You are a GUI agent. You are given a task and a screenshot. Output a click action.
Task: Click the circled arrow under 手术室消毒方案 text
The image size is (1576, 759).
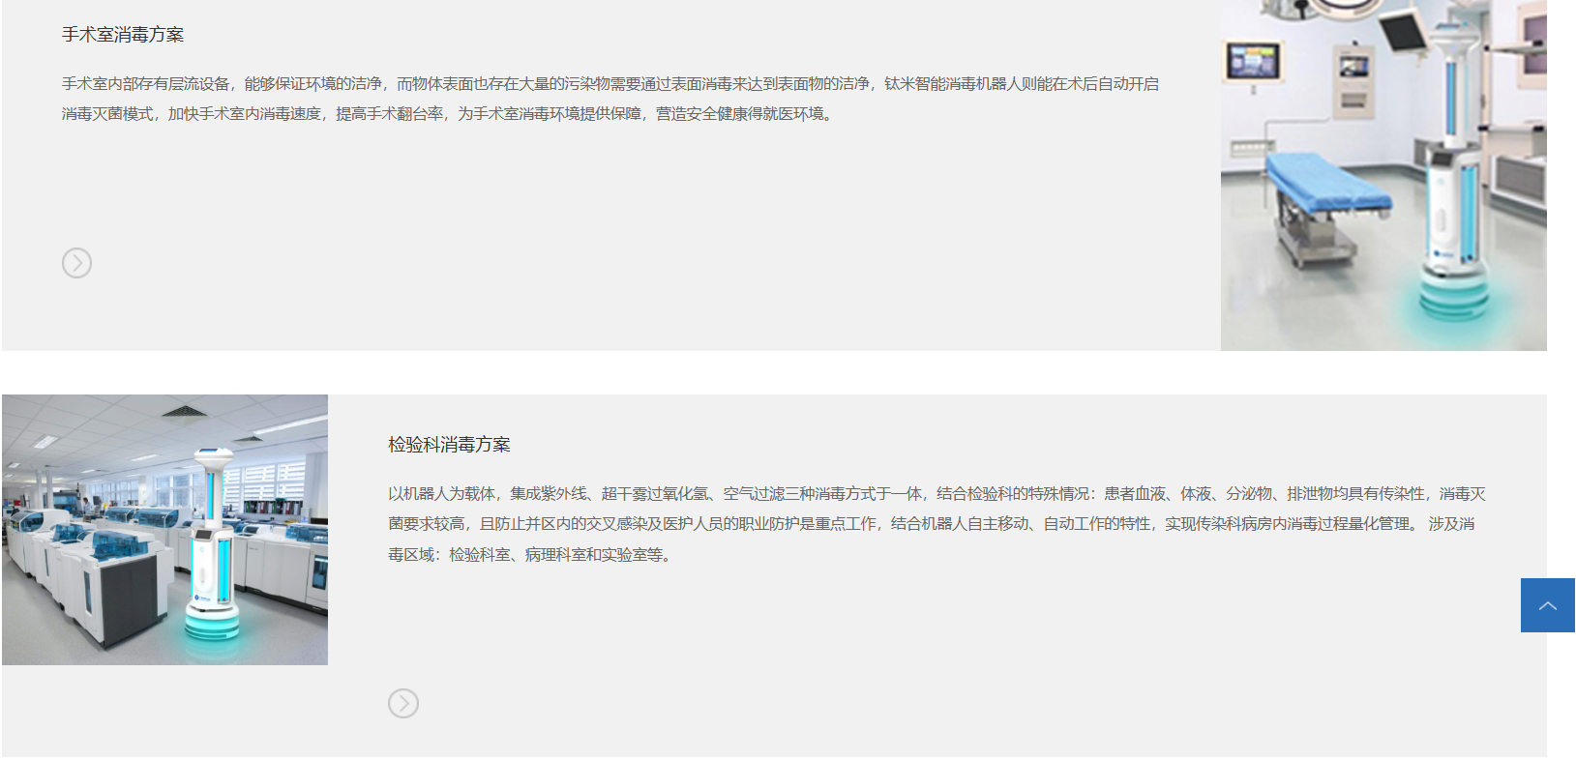click(x=76, y=263)
